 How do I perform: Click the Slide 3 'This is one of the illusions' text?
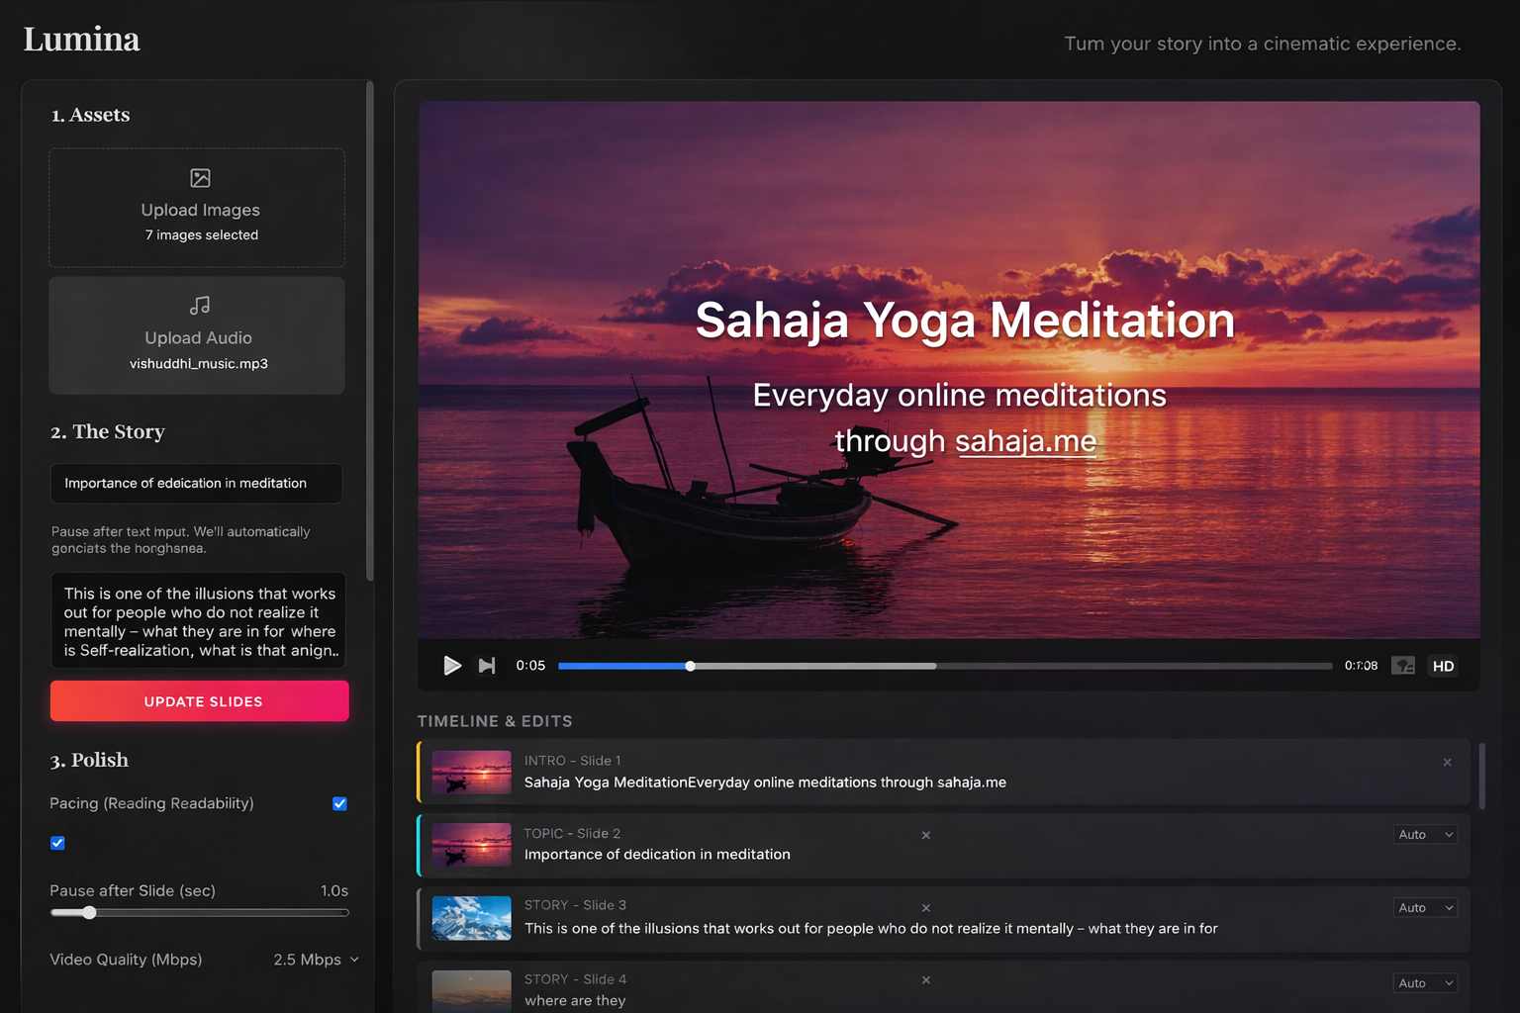[871, 929]
